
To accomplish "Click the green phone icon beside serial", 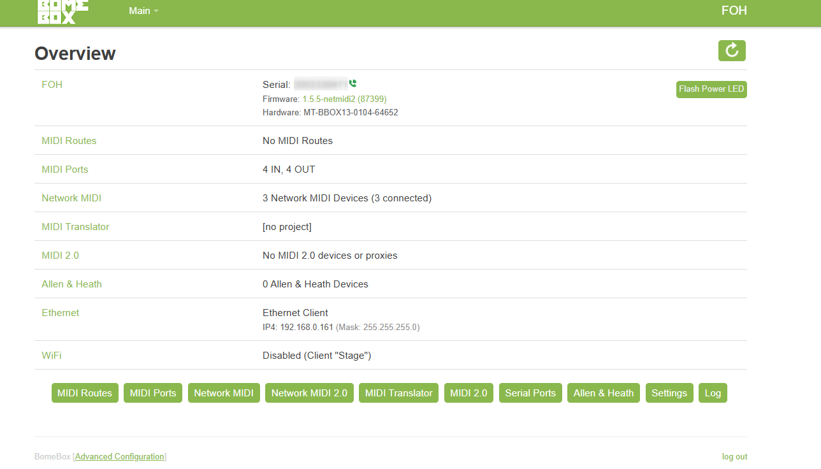I will pyautogui.click(x=353, y=83).
